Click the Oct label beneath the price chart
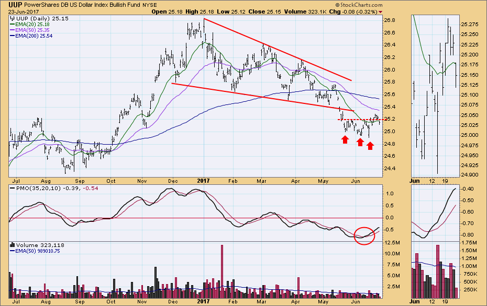 111,181
